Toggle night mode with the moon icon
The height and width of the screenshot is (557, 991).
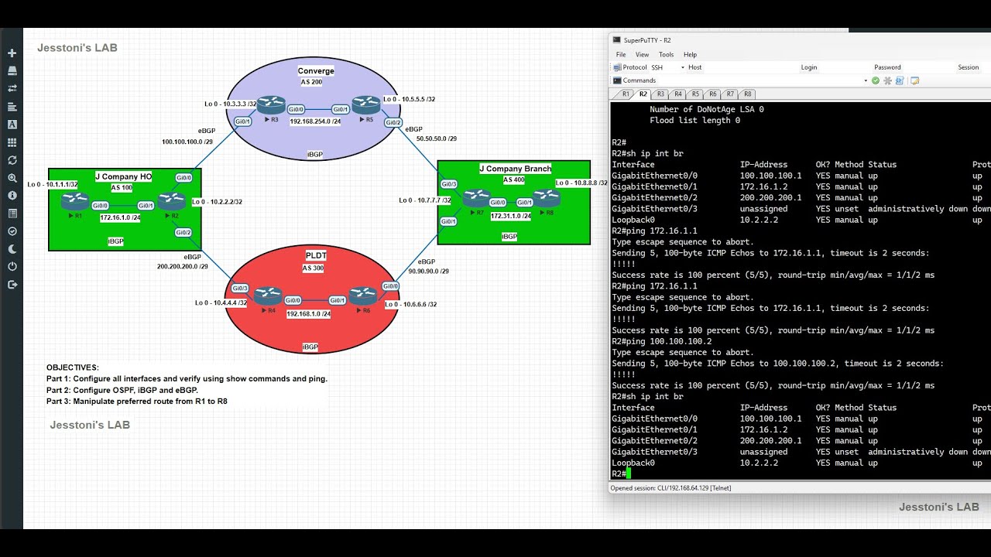(x=12, y=249)
